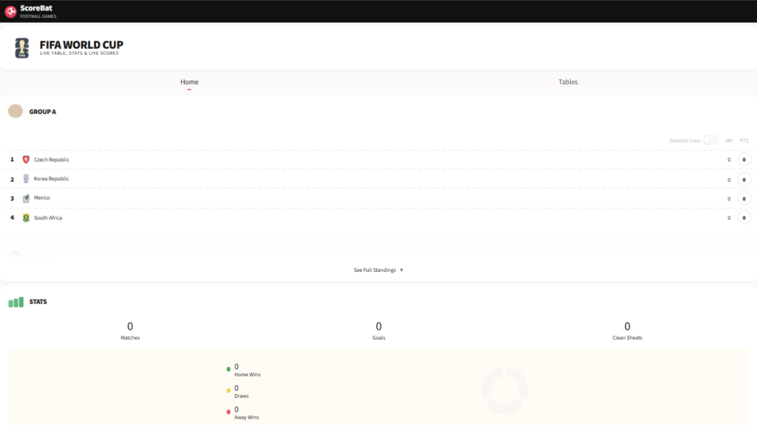Click the FIFA World Cup trophy icon

tap(21, 48)
